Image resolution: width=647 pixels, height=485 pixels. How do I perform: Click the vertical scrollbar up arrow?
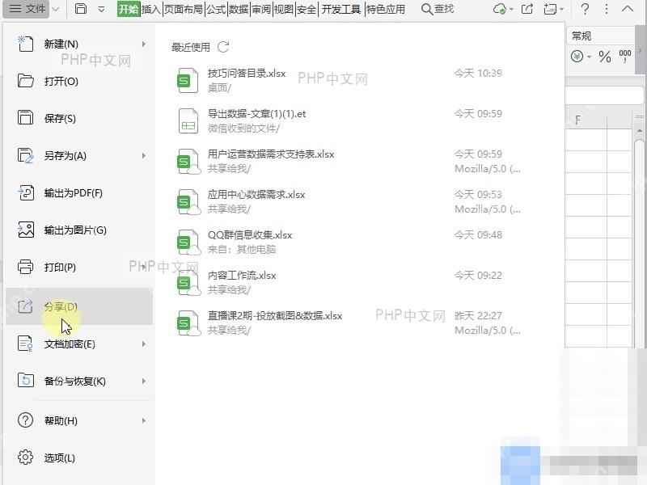click(640, 131)
